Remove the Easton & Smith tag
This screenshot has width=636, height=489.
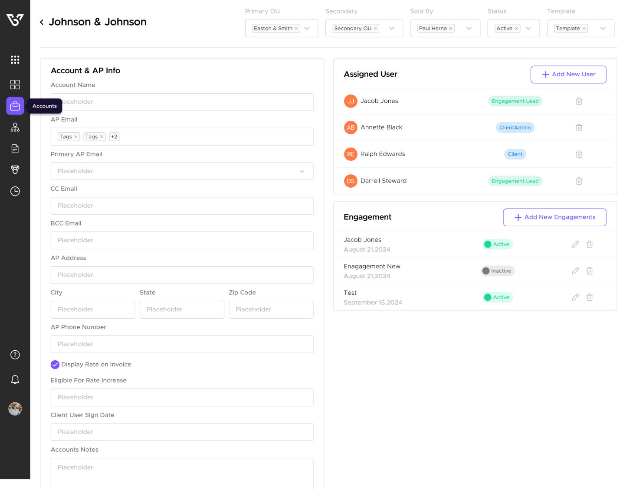(296, 29)
